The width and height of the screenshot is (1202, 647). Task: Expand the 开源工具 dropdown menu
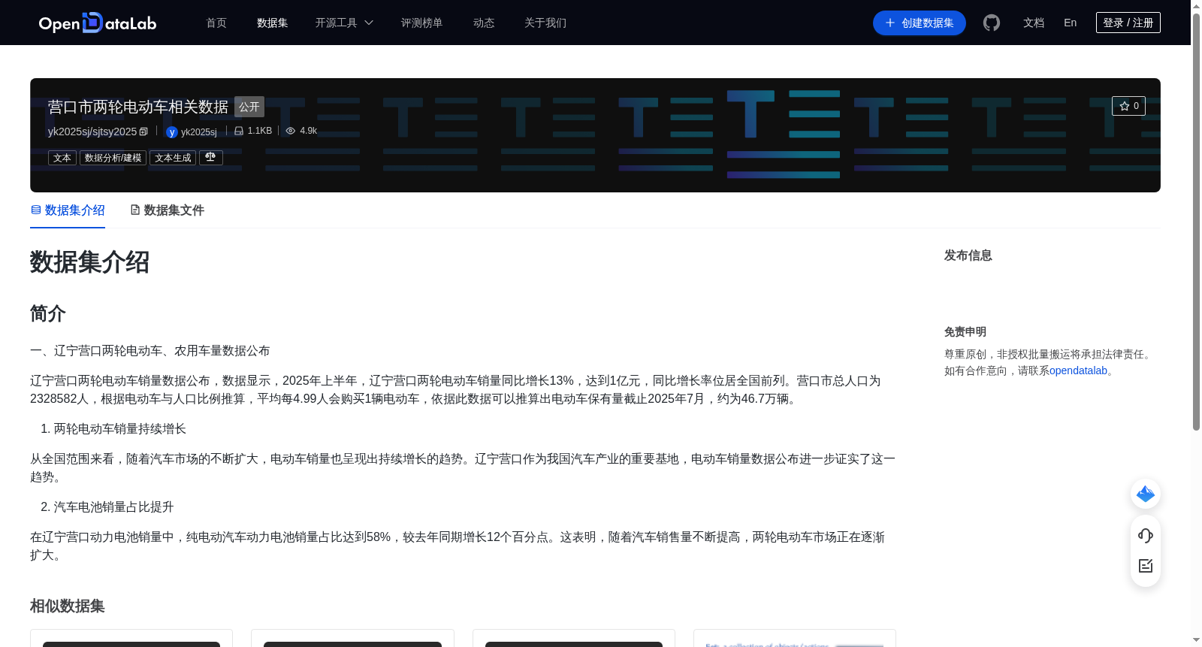(344, 23)
